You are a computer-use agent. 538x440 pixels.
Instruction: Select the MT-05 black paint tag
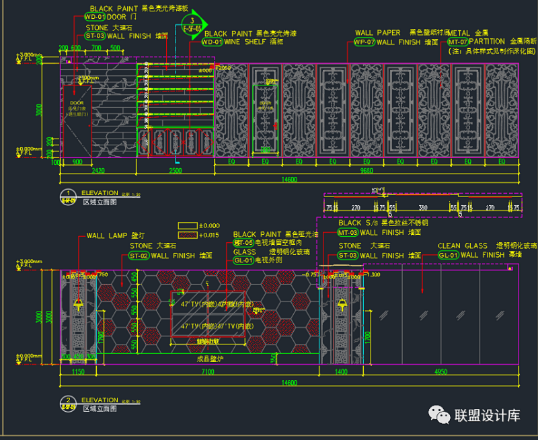243,242
